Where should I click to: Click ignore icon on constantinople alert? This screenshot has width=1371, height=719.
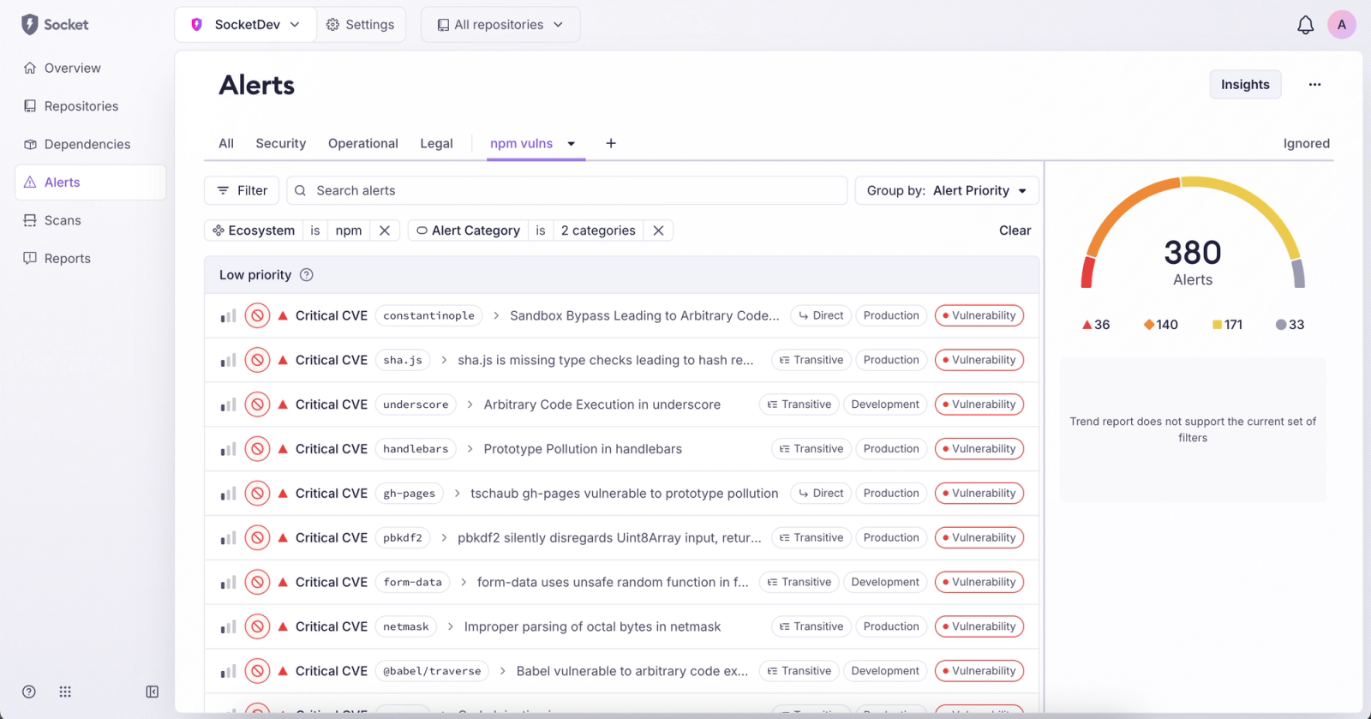pos(257,315)
